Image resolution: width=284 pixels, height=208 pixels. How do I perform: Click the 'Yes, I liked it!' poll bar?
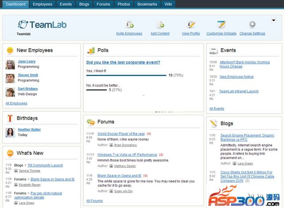click(126, 75)
